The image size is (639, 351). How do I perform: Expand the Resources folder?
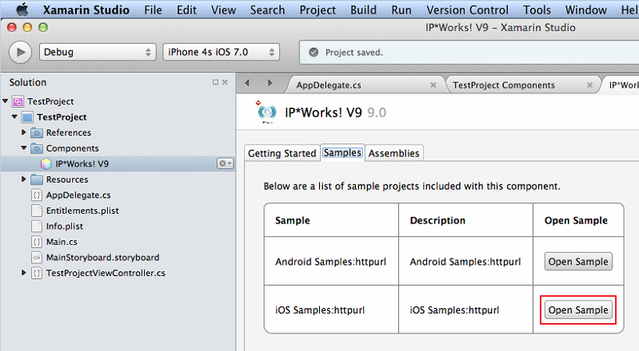pos(24,179)
